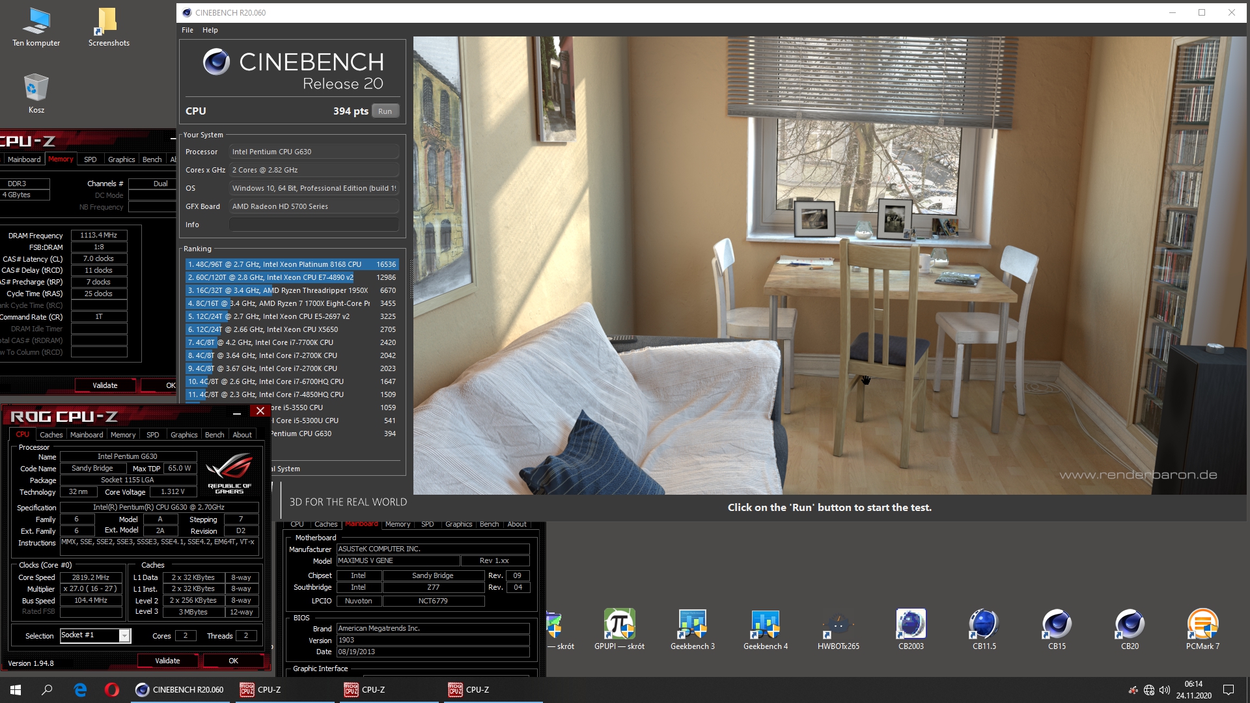The height and width of the screenshot is (703, 1250).
Task: Click the Cinebench logo sphere icon
Action: click(216, 62)
